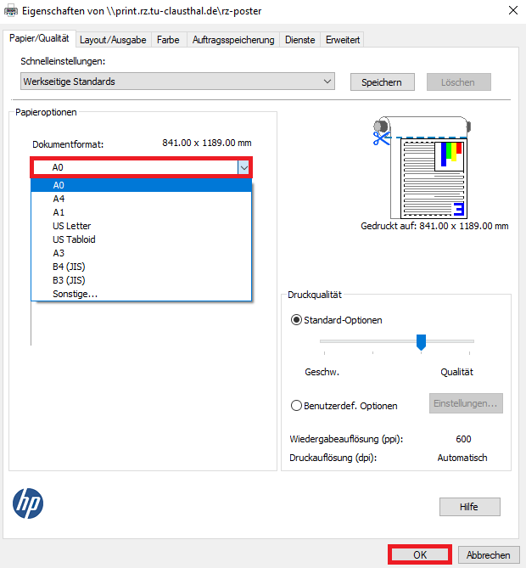The height and width of the screenshot is (568, 526).
Task: Click the print quality slider handle
Action: point(421,341)
